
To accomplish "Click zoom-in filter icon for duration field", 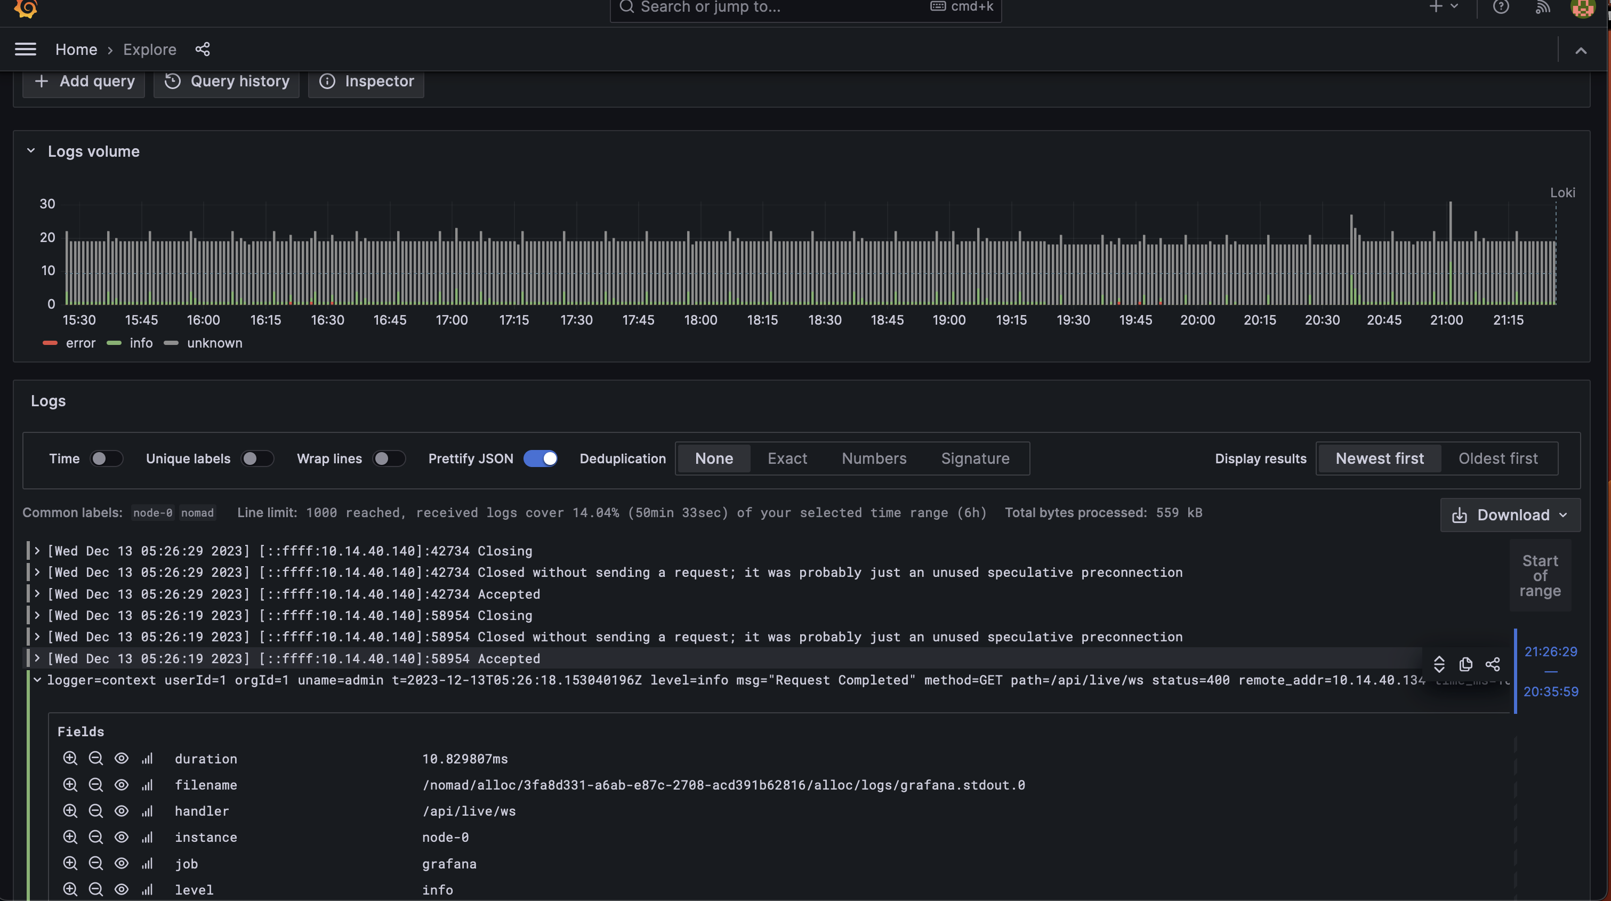I will click(70, 759).
